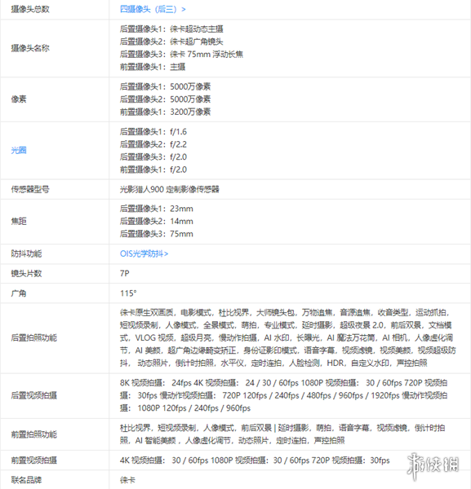Click the 7P lens count value
471x489 pixels.
tap(125, 274)
